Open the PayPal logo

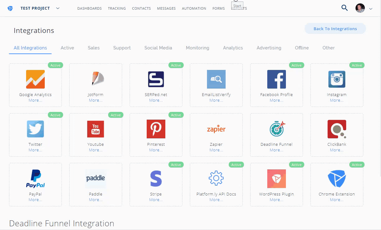pos(35,179)
